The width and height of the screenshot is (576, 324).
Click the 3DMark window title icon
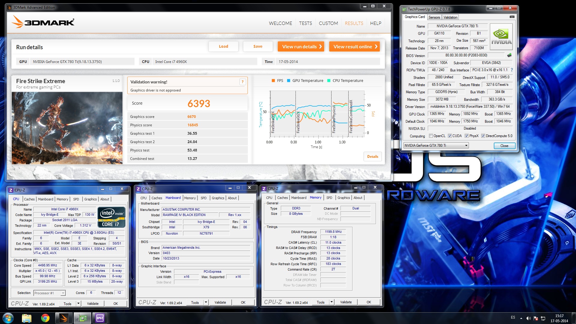[x=9, y=7]
